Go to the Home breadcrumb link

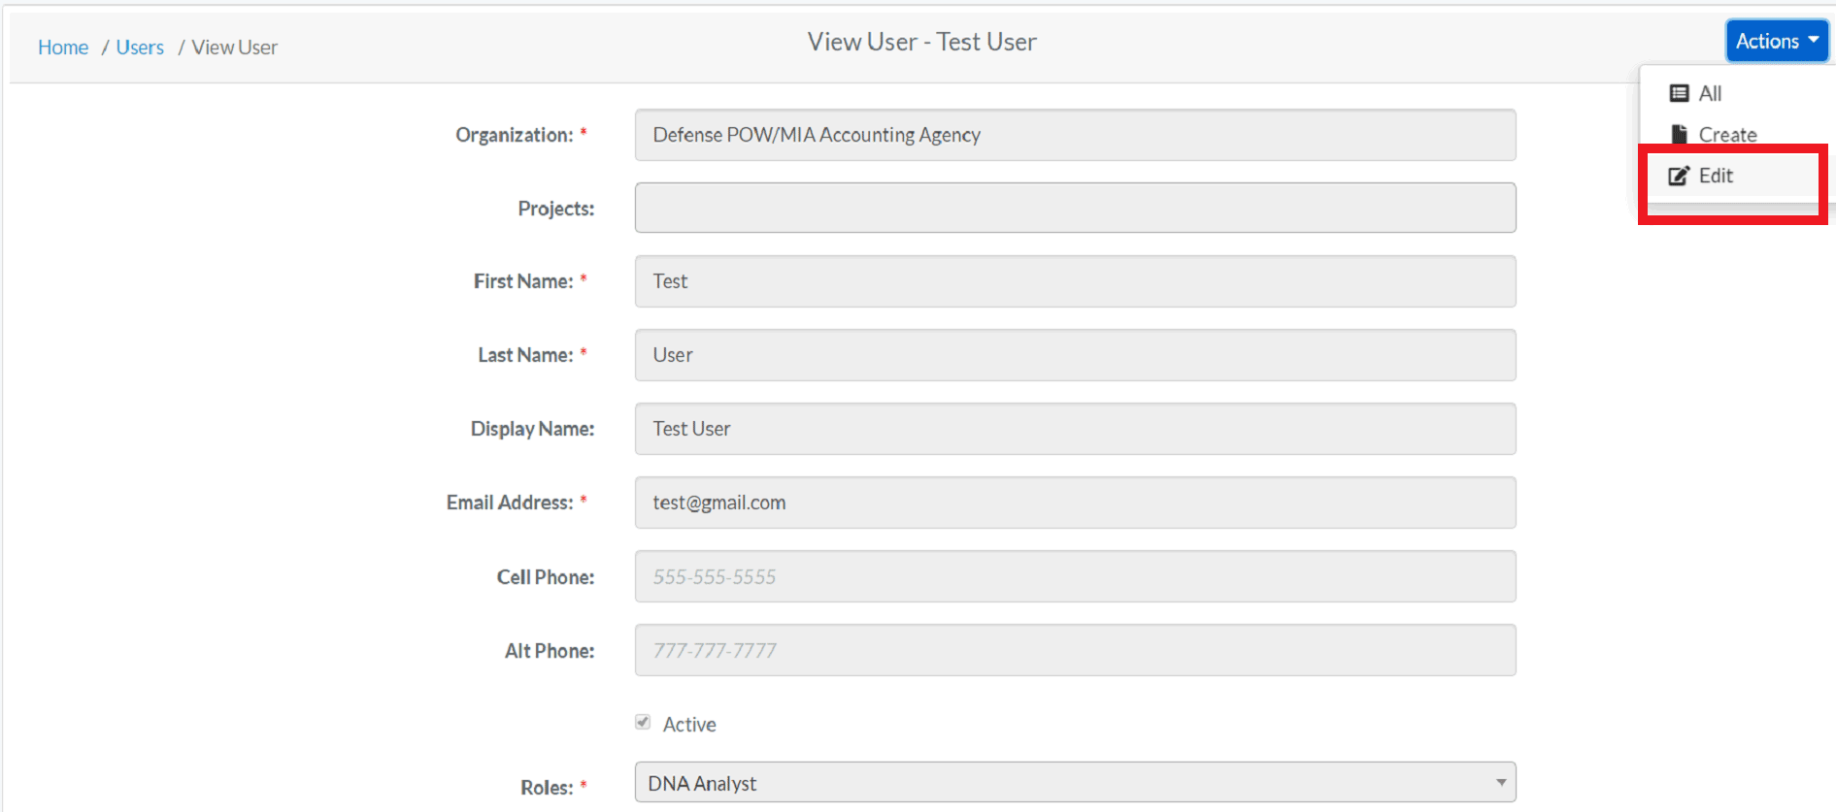click(x=63, y=47)
